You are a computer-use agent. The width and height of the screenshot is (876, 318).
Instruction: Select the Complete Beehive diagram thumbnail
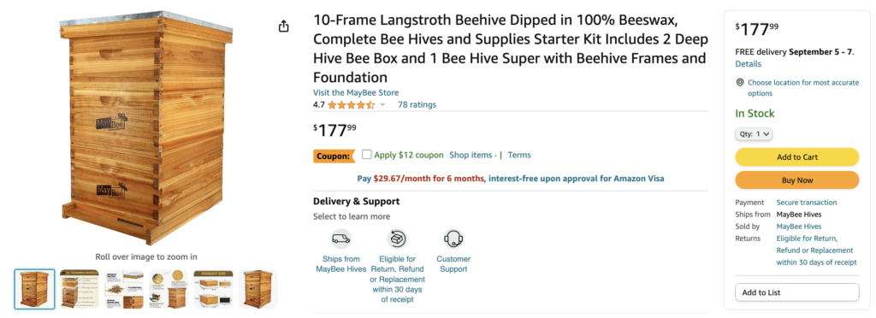click(80, 289)
